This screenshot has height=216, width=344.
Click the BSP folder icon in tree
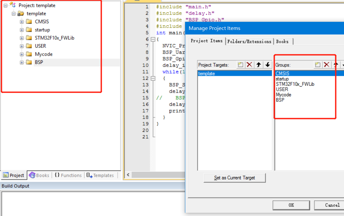(x=29, y=62)
